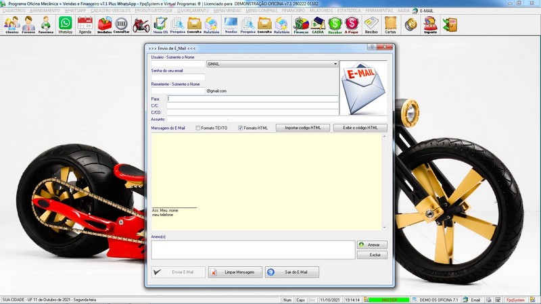Open the FINANCEIRO menu
Image resolution: width=541 pixels, height=304 pixels.
pyautogui.click(x=293, y=11)
